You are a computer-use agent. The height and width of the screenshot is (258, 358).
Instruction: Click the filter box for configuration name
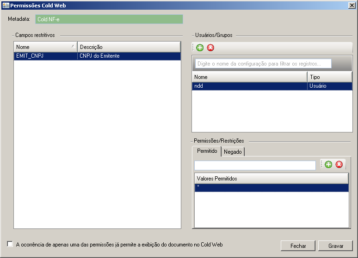[x=263, y=64]
